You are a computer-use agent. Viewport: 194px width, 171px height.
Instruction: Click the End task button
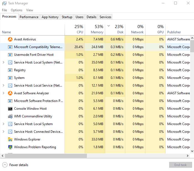[x=180, y=165]
